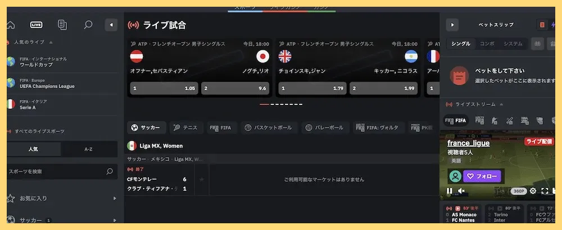Click the ライブ配信 red badge
Screen dimensions: 562x230
540,141
